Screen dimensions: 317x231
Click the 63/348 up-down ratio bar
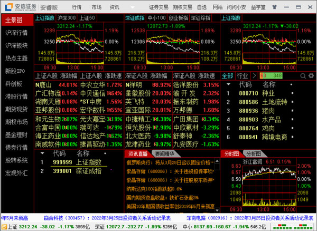(271, 76)
